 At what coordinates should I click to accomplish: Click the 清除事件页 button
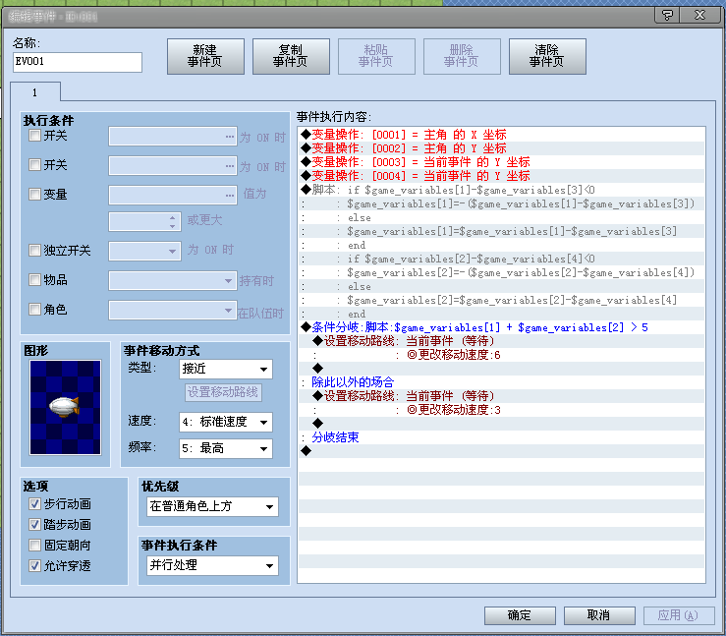[547, 56]
